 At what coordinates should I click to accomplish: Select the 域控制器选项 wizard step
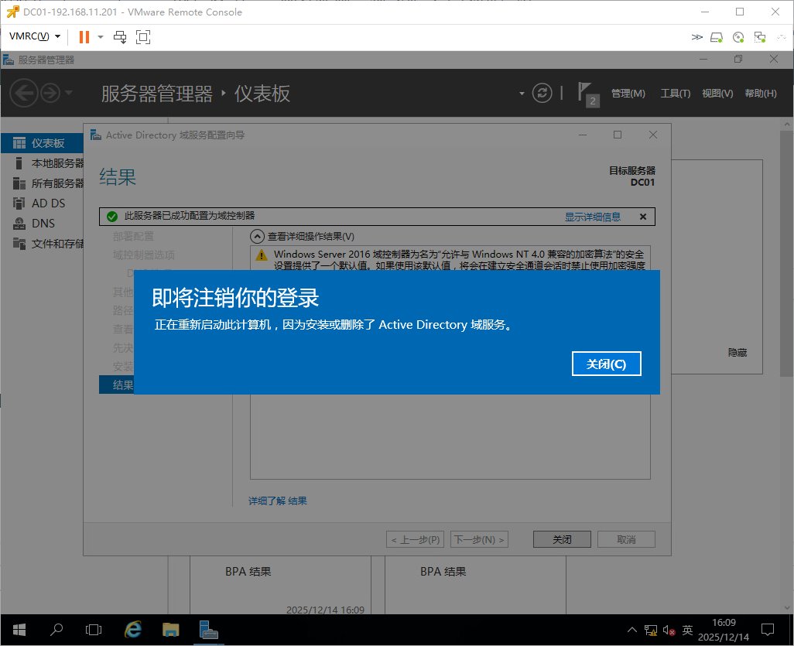tap(144, 255)
